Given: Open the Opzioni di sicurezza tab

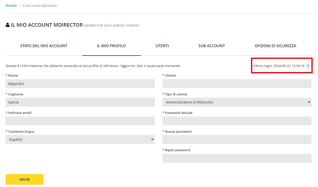Looking at the screenshot, I should click(x=275, y=46).
